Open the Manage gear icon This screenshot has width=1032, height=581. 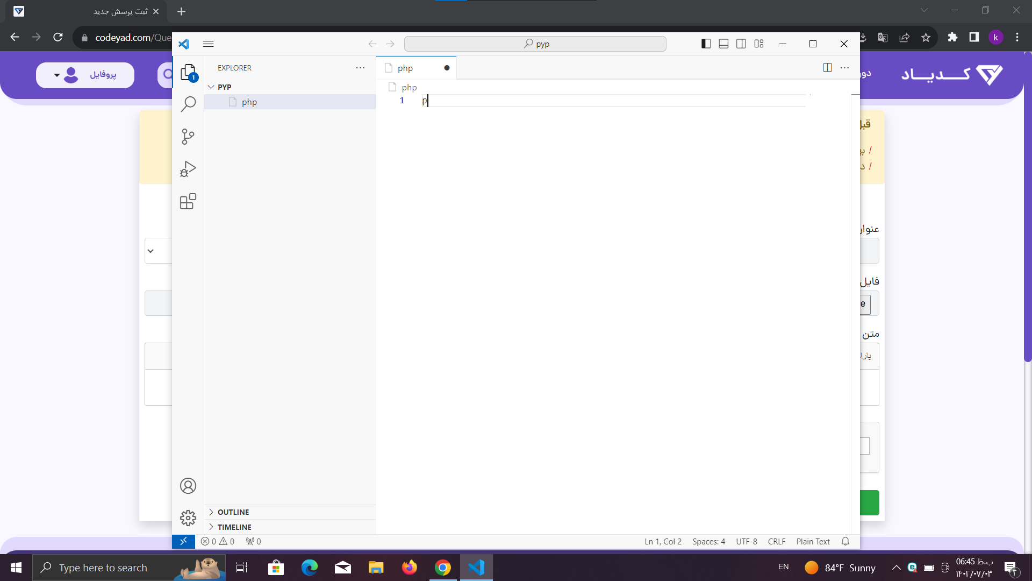[188, 518]
